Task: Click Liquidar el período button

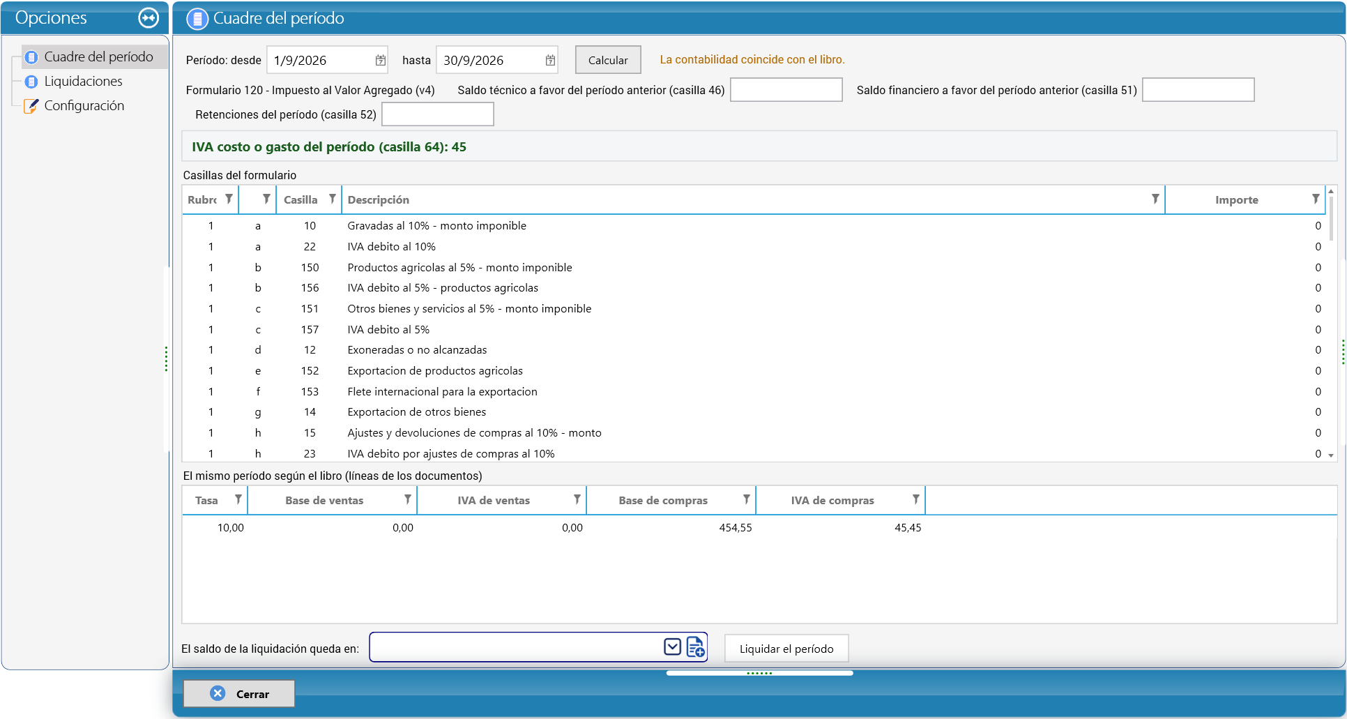Action: pyautogui.click(x=786, y=649)
